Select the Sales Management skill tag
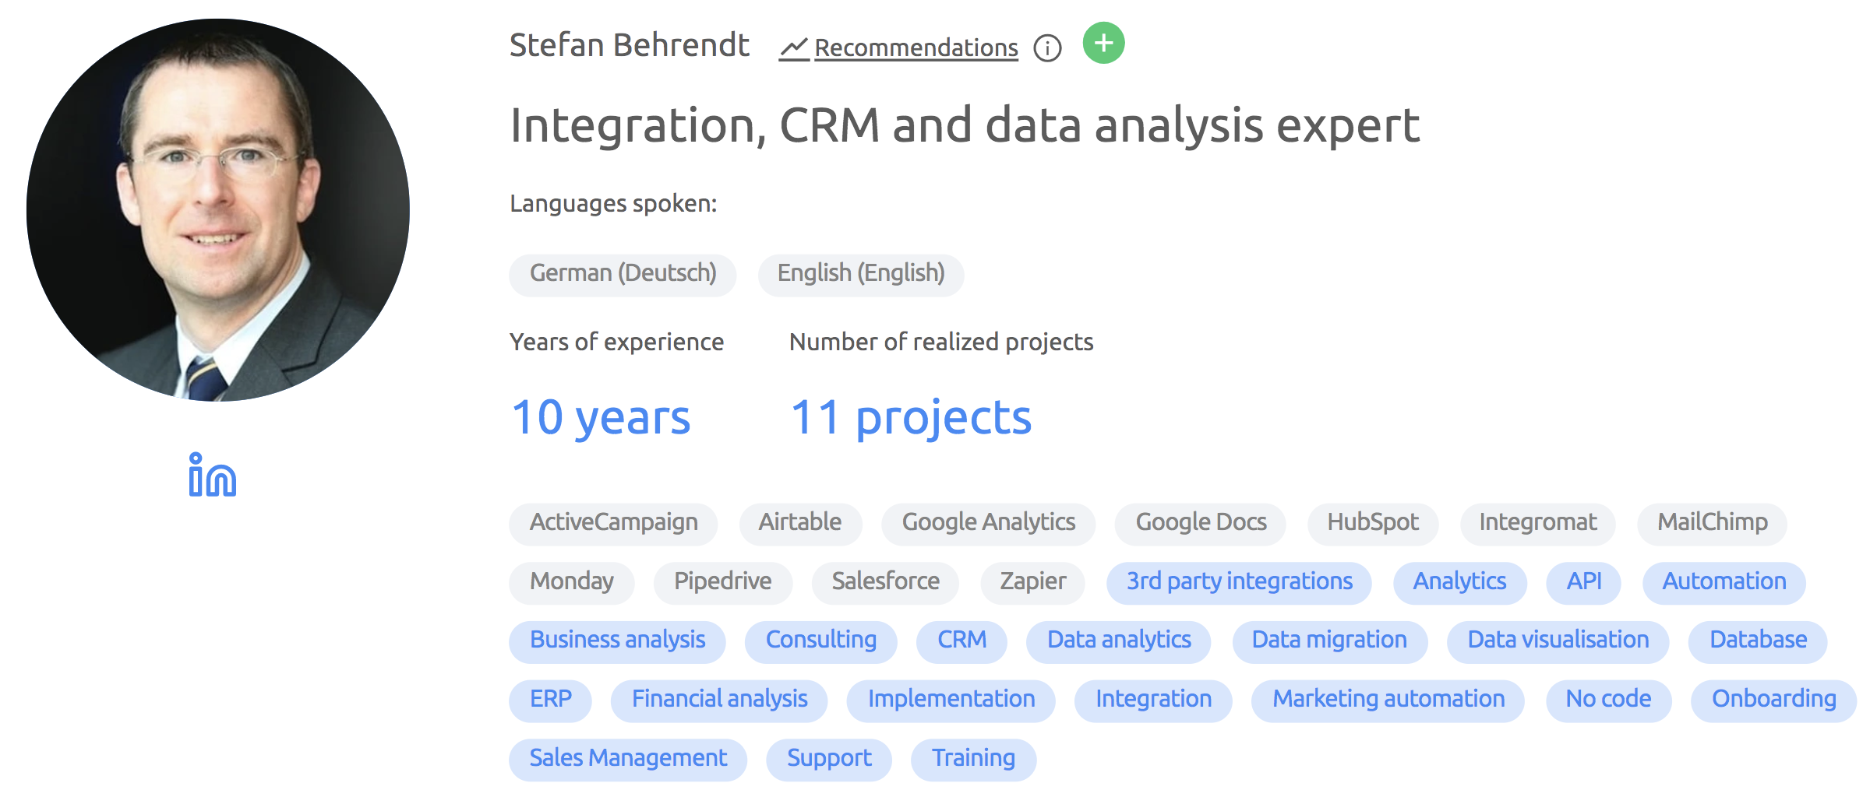The image size is (1870, 797). (628, 758)
